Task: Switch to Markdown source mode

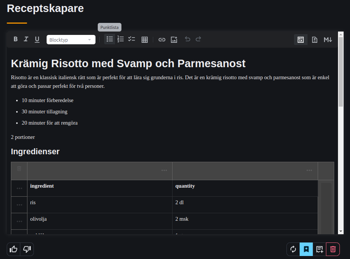Action: click(x=328, y=39)
